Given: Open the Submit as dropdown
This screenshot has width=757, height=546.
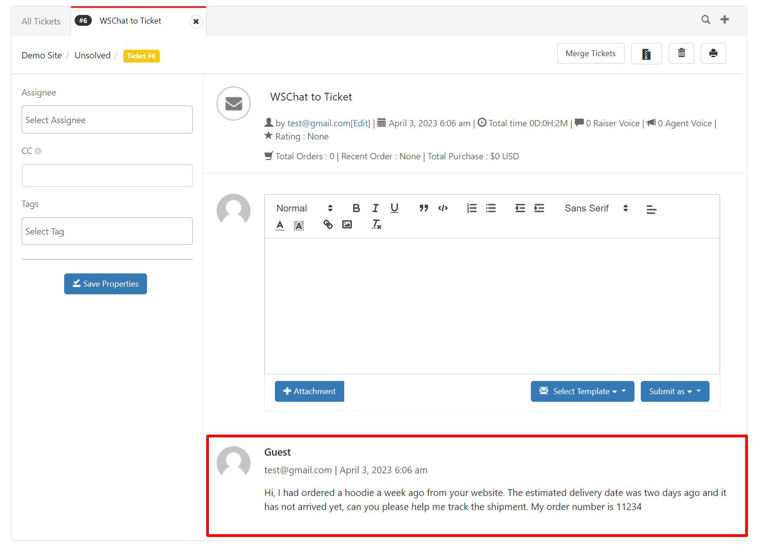Looking at the screenshot, I should tap(675, 391).
